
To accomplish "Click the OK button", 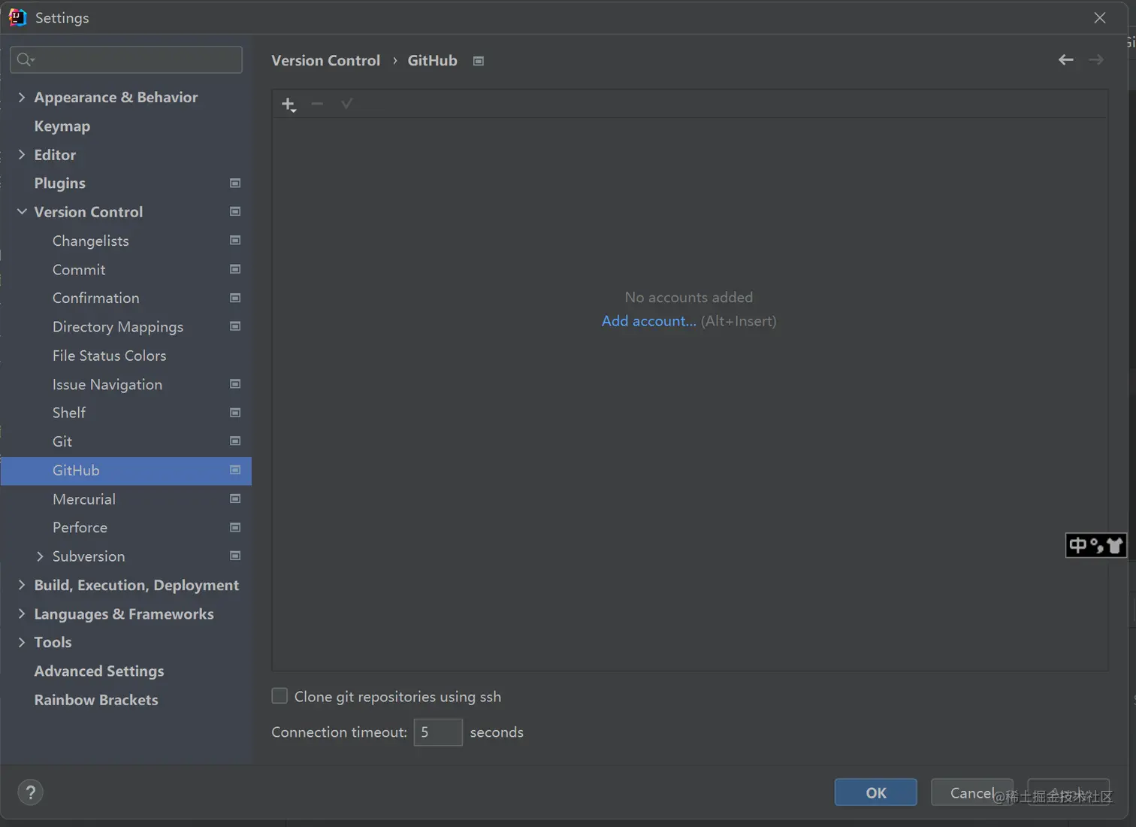I will tap(876, 792).
